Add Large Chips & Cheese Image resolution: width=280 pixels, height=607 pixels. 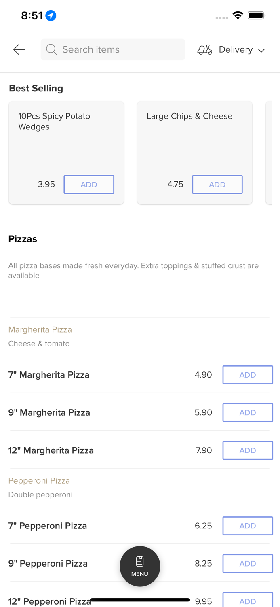tap(217, 185)
